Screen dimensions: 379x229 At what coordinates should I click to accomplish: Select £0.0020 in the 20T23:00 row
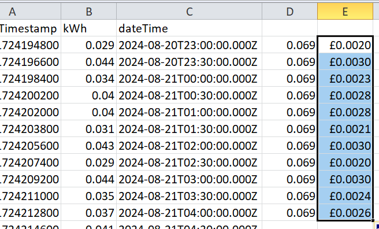tap(345, 45)
